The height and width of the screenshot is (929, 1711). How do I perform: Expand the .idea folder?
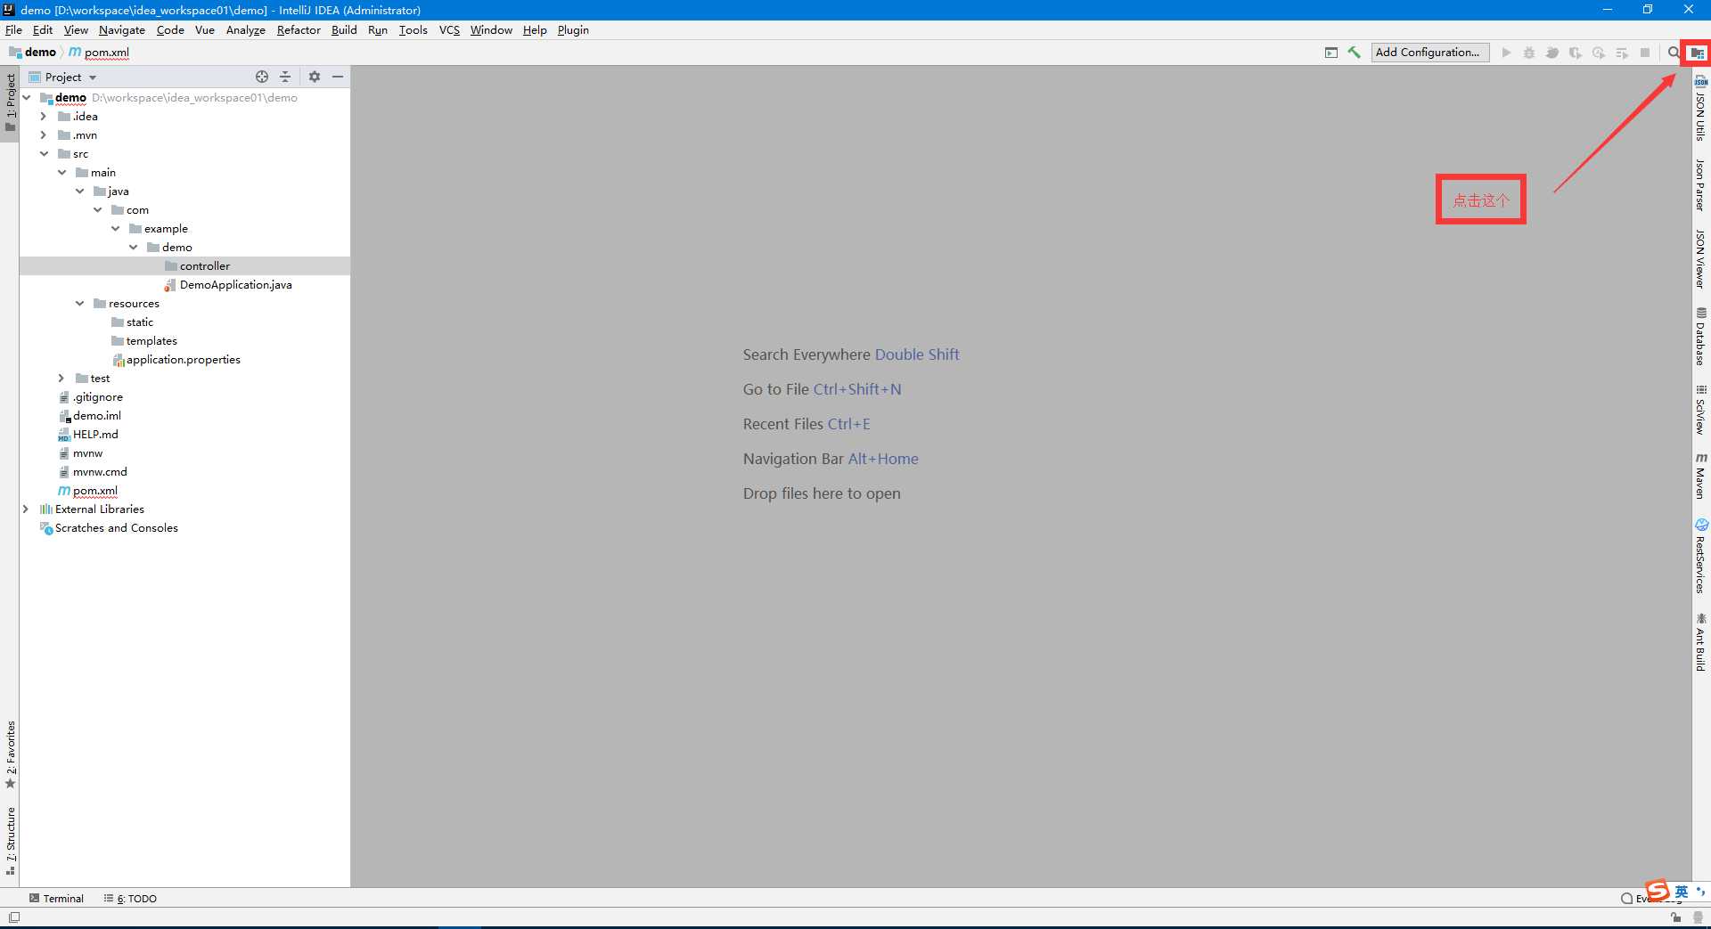coord(43,117)
